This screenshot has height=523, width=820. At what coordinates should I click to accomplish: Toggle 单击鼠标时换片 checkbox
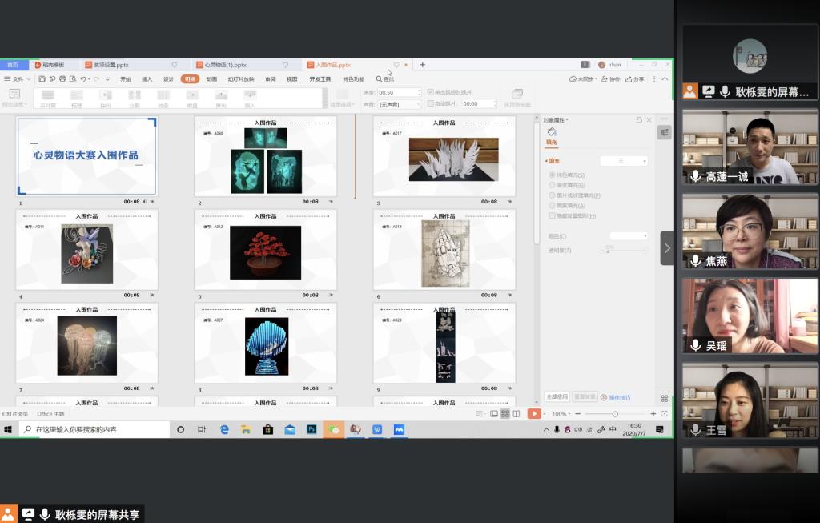click(x=431, y=92)
